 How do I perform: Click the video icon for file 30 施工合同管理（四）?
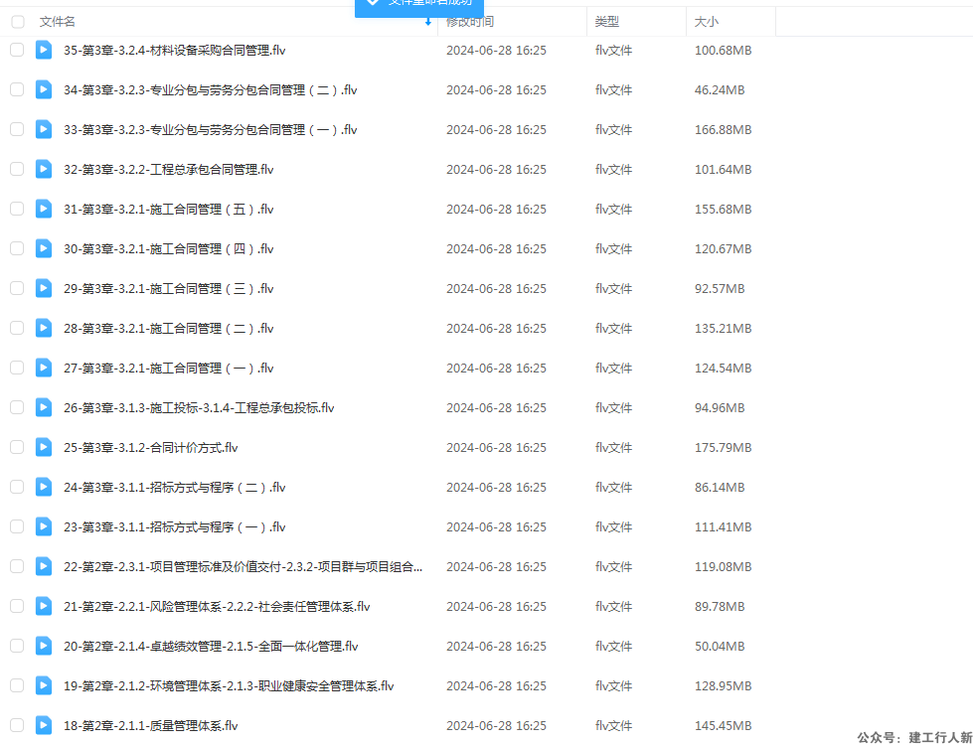44,248
